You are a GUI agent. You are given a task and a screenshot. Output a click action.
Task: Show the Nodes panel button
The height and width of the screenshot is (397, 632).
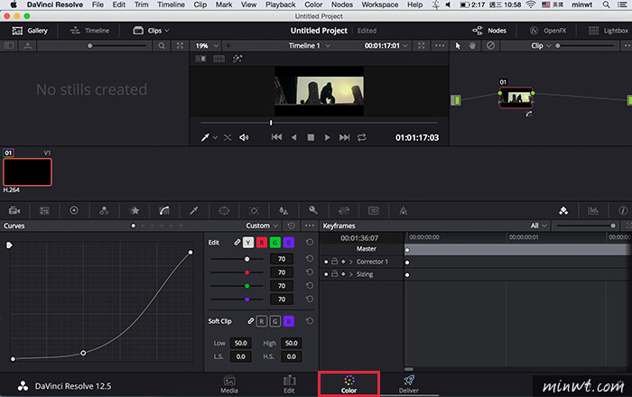click(x=489, y=31)
